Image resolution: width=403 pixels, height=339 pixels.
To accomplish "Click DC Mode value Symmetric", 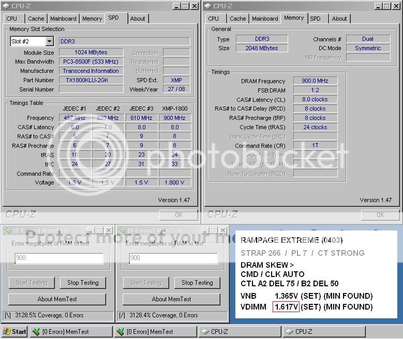I will pos(368,48).
